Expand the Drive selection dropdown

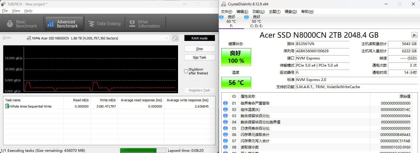tap(167, 38)
